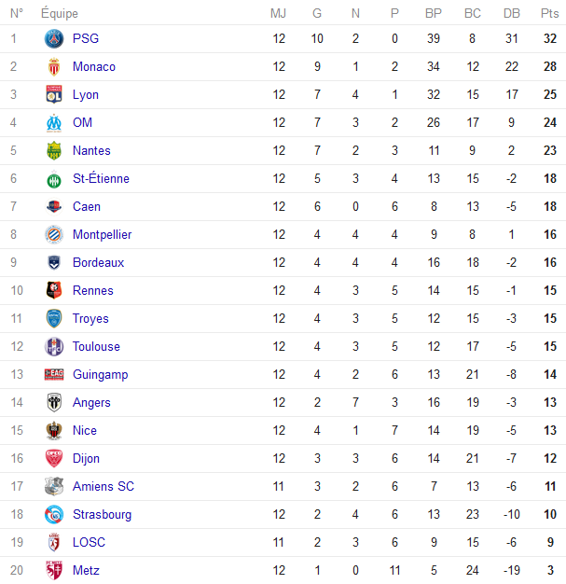Click the Équipe column header
Image resolution: width=566 pixels, height=584 pixels.
60,13
